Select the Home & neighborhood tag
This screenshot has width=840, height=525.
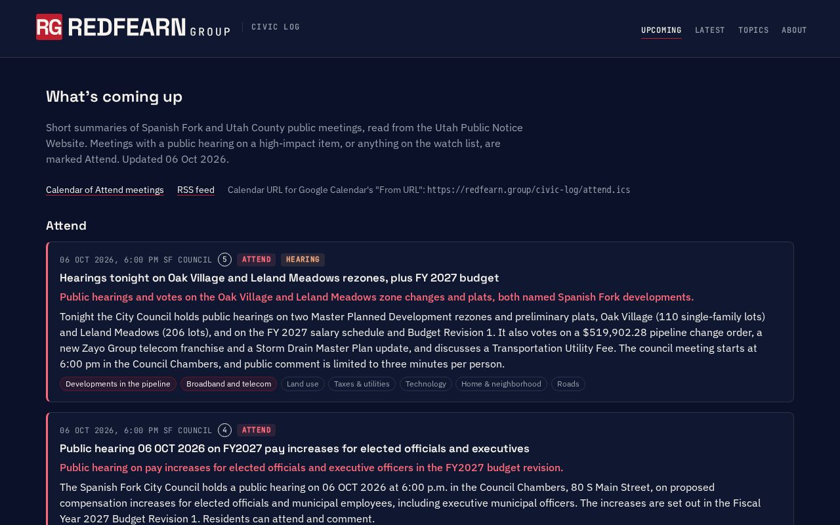(x=501, y=384)
